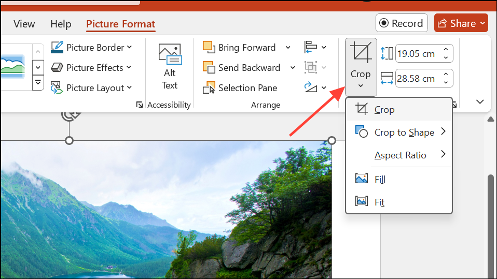Viewport: 497px width, 279px height.
Task: Click the vertical scrollbar thumb
Action: point(491,226)
